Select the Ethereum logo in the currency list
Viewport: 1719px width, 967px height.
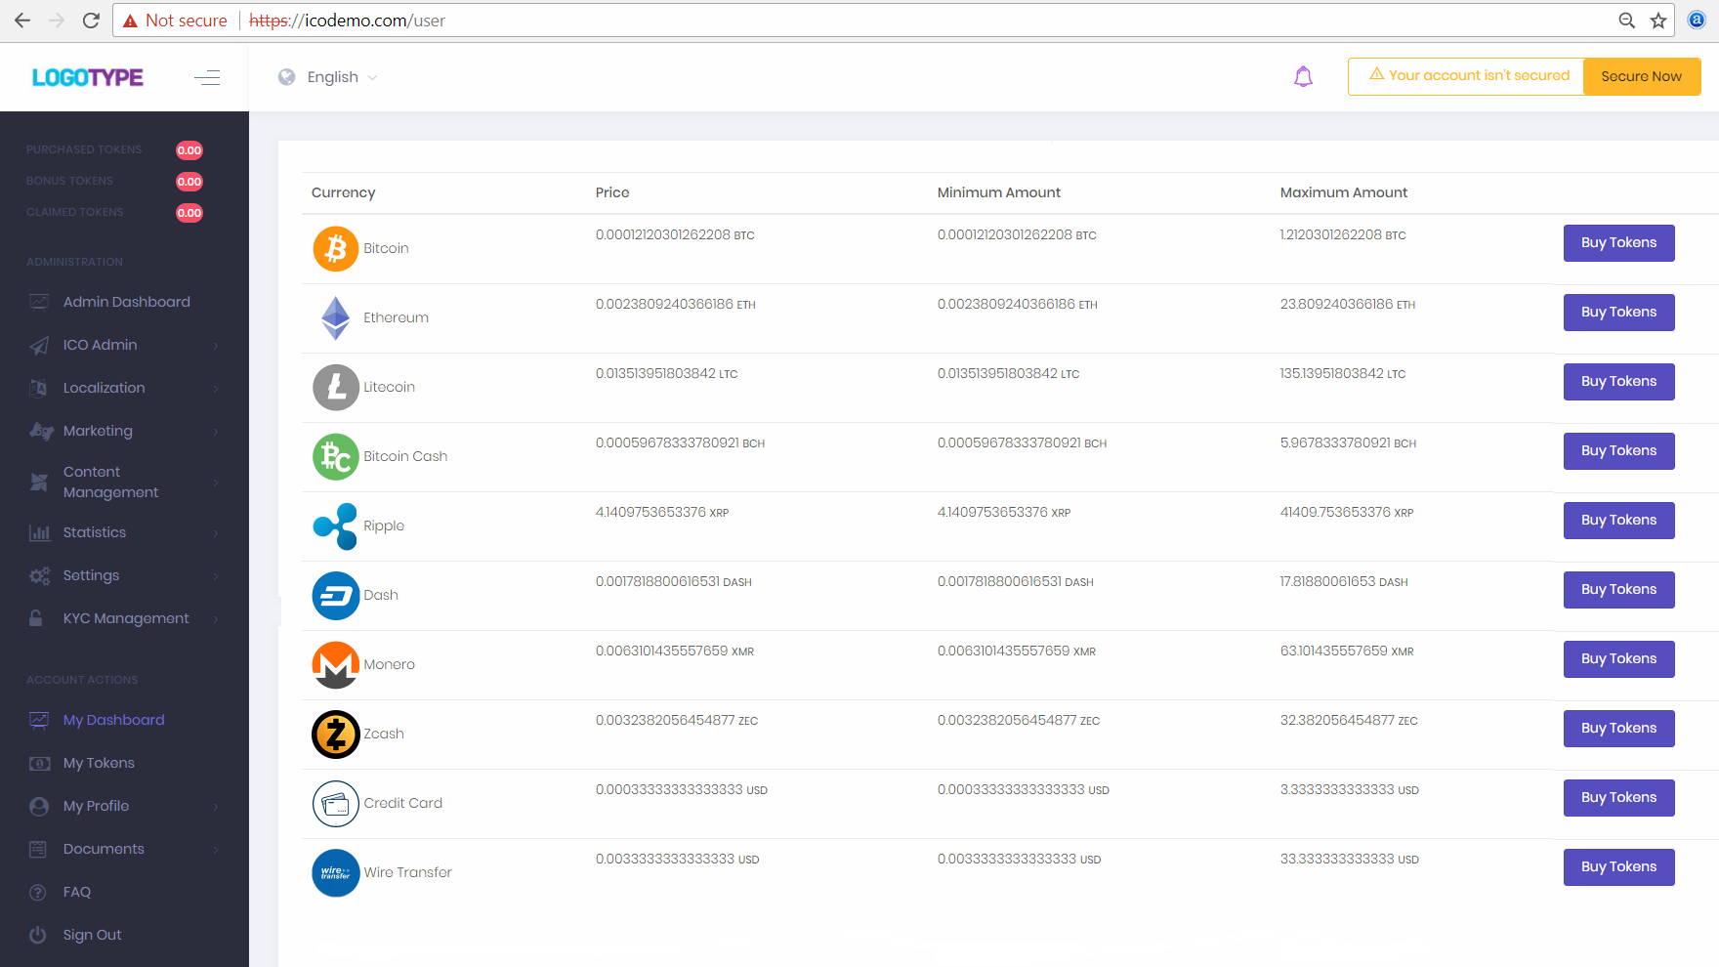(335, 317)
